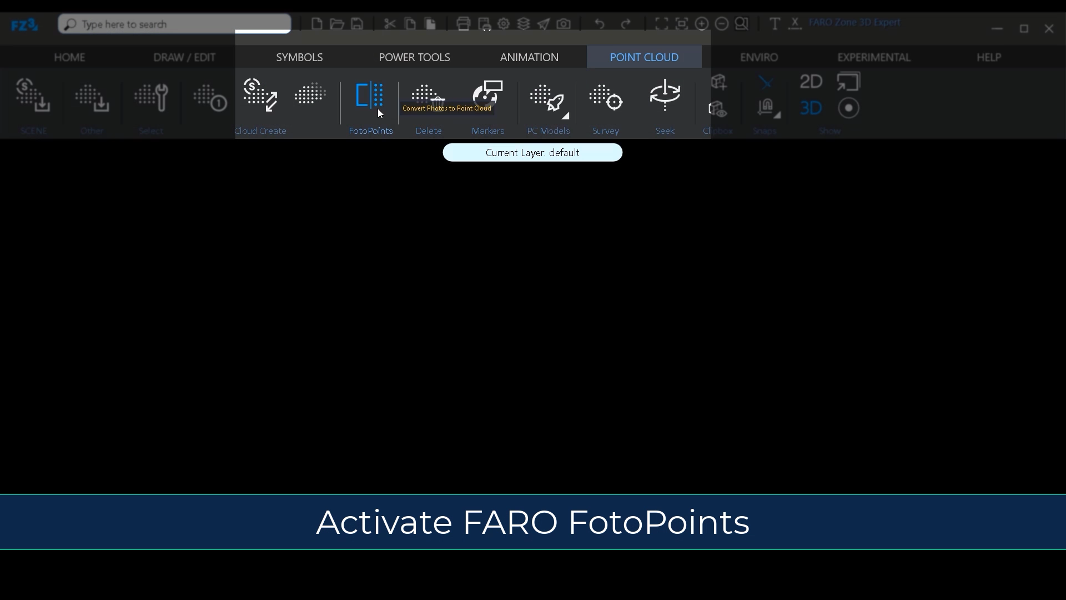Image resolution: width=1066 pixels, height=600 pixels.
Task: Create a new file
Action: 316,24
